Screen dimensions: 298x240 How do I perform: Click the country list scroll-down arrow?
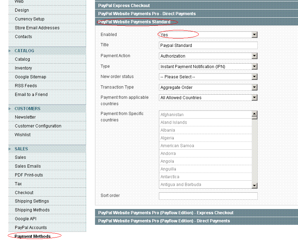click(x=255, y=185)
